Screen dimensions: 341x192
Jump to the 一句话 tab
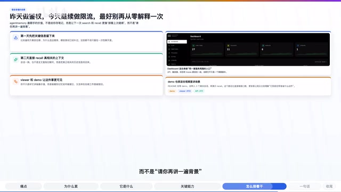coord(304,186)
